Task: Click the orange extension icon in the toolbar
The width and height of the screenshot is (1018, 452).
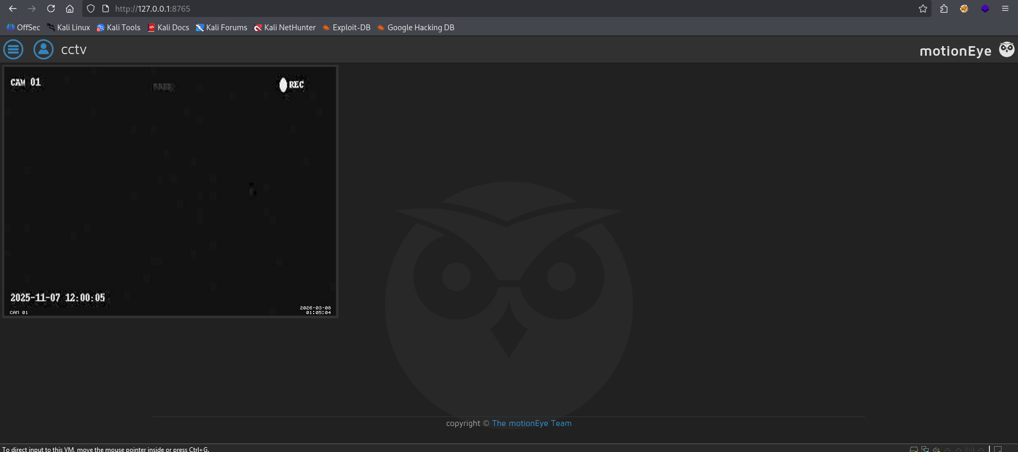Action: pyautogui.click(x=964, y=8)
